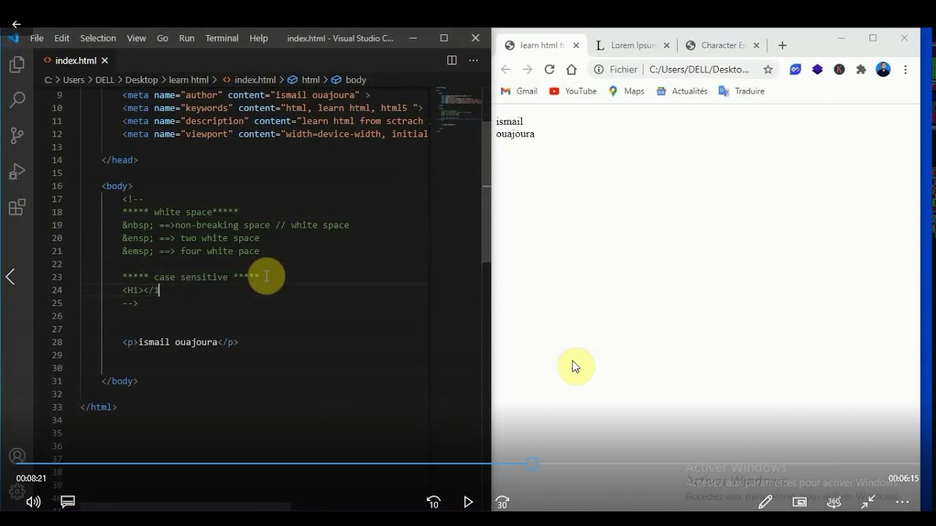Expand the Desktop breadcrumb
This screenshot has height=526, width=936.
(141, 80)
